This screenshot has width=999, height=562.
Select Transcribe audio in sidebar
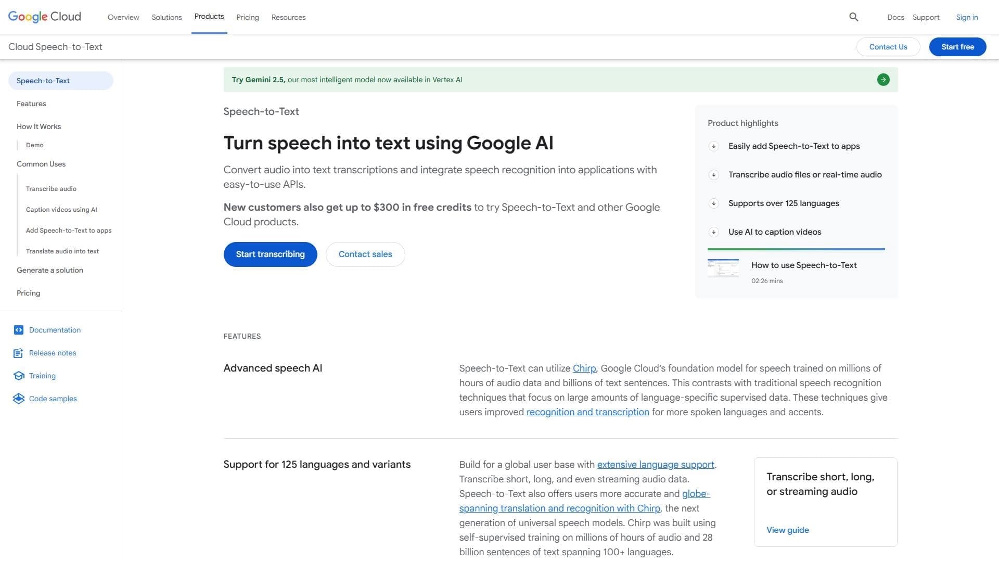pyautogui.click(x=51, y=189)
